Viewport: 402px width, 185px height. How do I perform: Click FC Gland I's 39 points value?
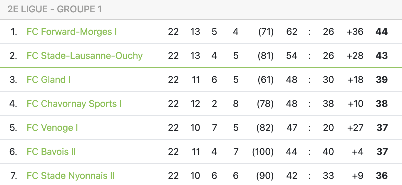[382, 80]
